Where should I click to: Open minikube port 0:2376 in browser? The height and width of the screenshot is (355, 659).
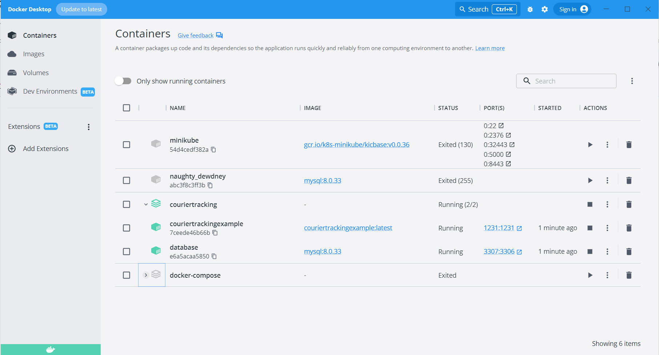pos(508,135)
